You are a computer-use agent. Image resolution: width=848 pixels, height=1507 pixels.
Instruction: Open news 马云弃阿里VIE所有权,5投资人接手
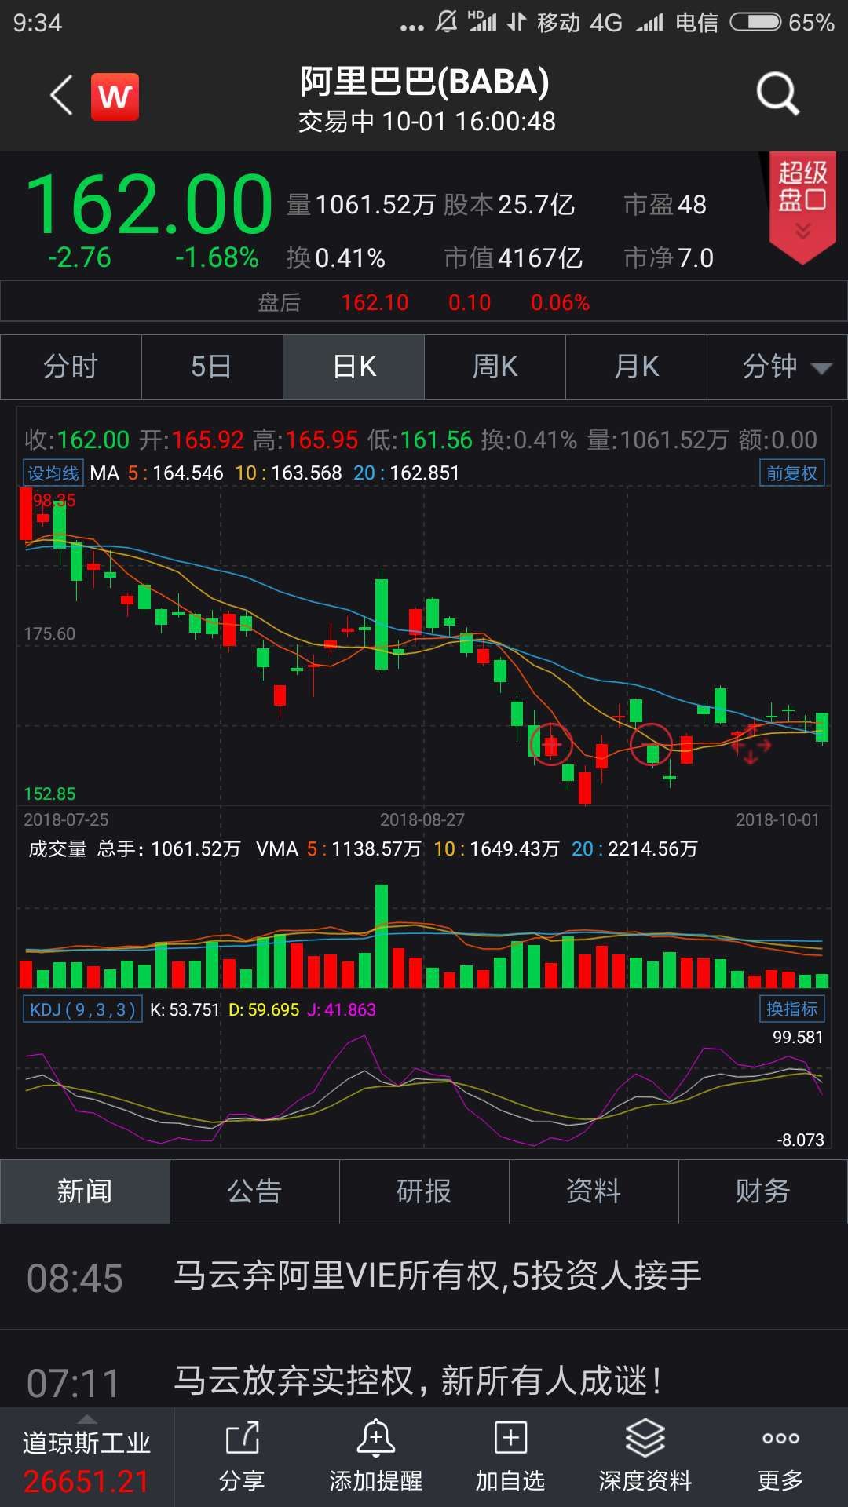pyautogui.click(x=424, y=1276)
